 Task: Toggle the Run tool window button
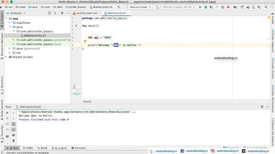(x=12, y=148)
